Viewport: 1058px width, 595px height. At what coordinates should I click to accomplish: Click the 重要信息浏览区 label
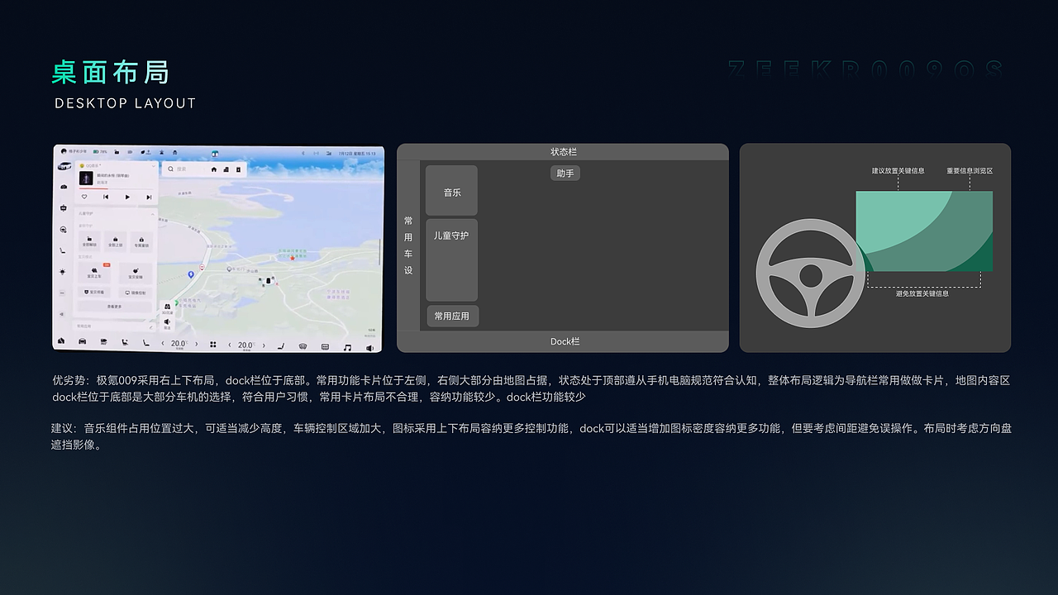(970, 171)
